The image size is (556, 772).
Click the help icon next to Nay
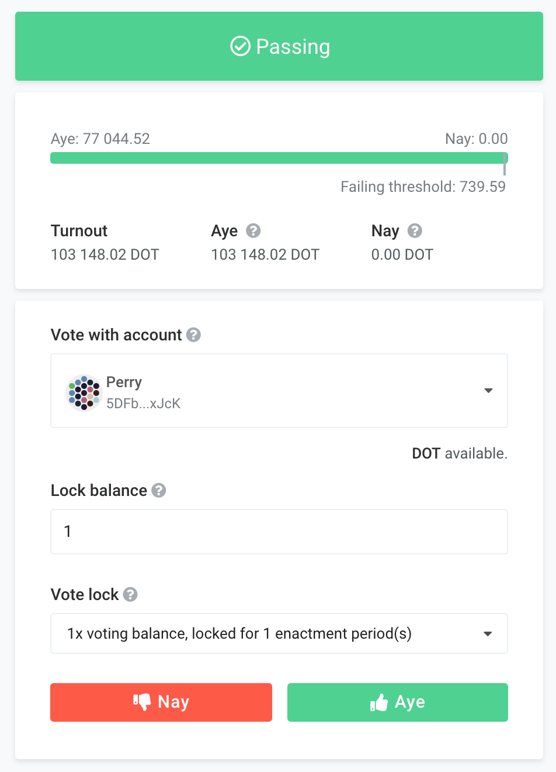(415, 230)
